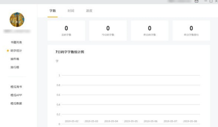Screen dimensions: 218x127
Task: Click the blurred username below the avatar
Action: pos(17,31)
